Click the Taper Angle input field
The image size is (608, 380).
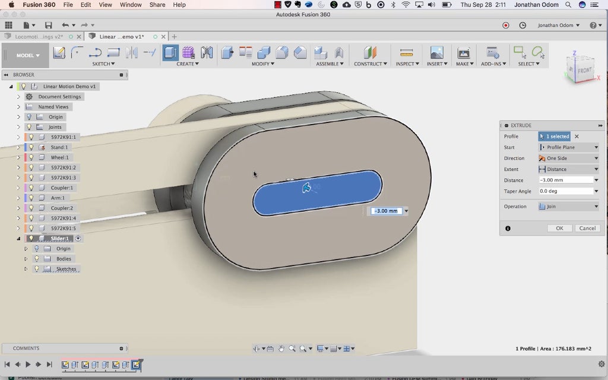click(565, 191)
